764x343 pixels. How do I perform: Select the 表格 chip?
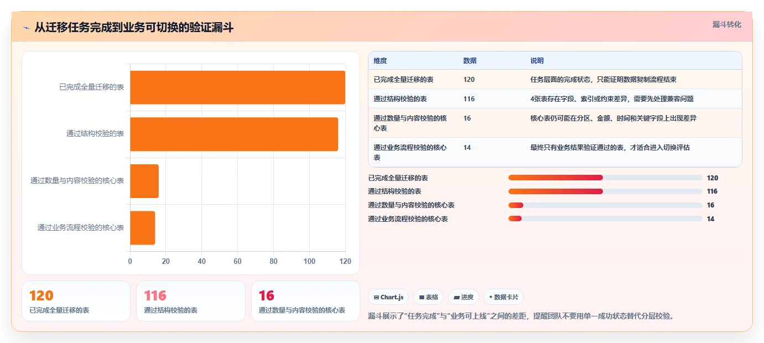(428, 297)
